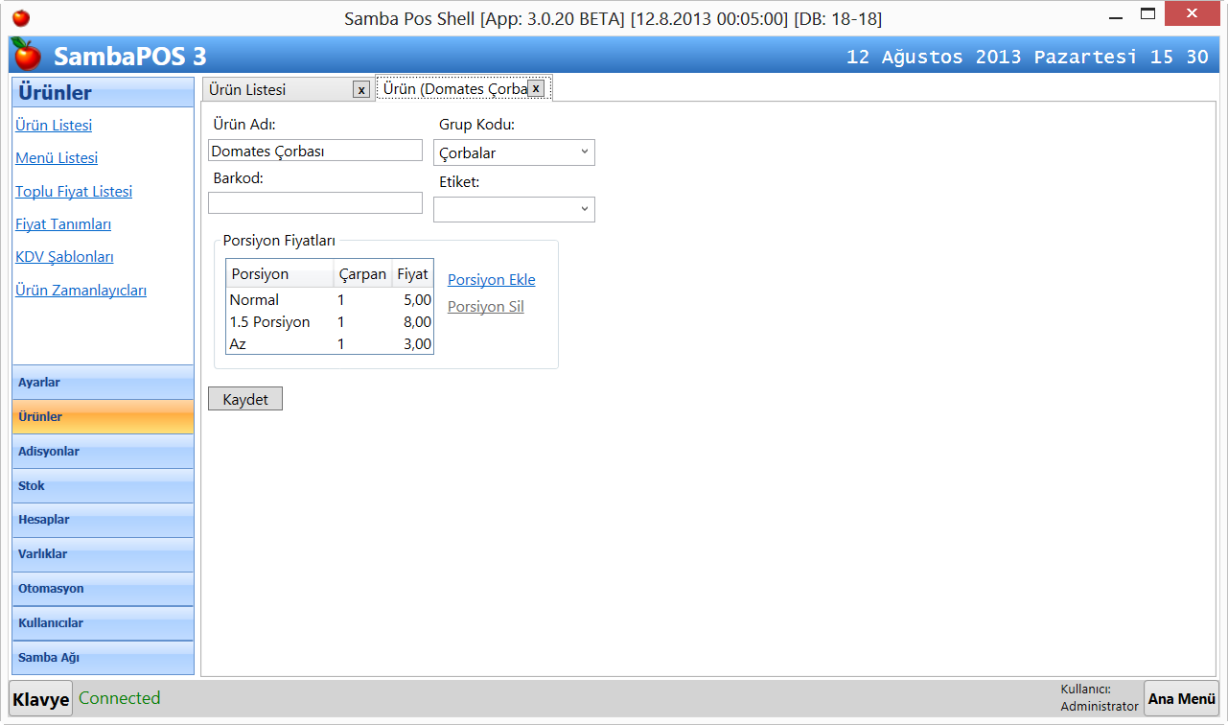The image size is (1228, 725).
Task: Click the Ana Menü button
Action: coord(1181,699)
